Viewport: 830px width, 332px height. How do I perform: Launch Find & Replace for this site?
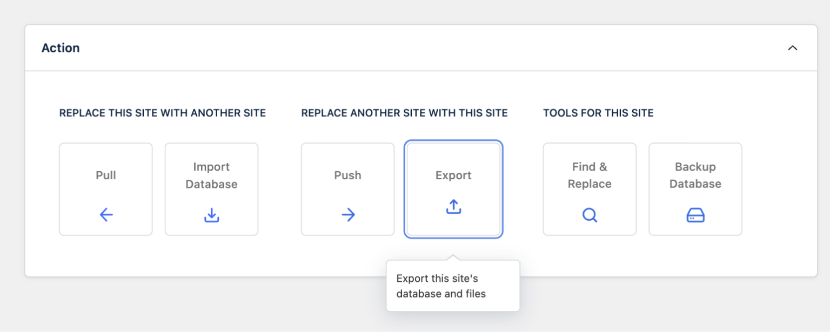(x=589, y=188)
